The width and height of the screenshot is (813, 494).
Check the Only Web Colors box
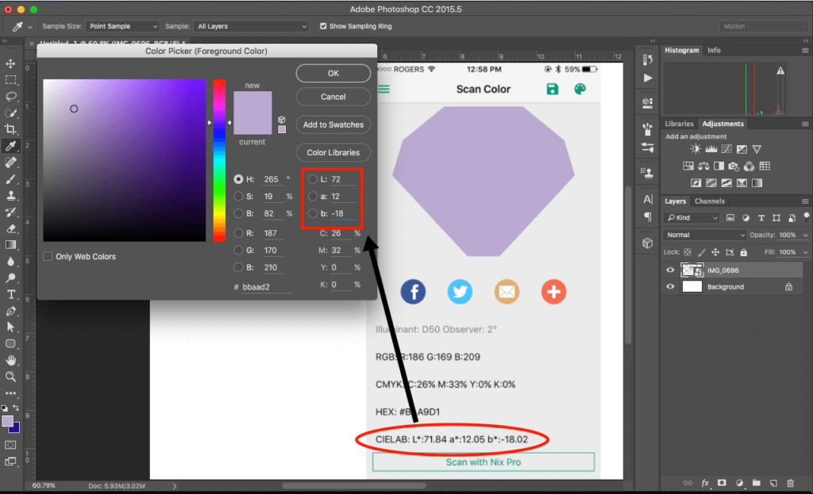[48, 256]
